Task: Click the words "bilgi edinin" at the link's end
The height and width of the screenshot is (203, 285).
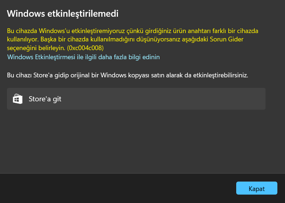Action: click(x=144, y=57)
